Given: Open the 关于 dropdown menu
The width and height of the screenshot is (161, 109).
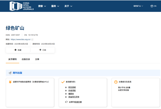Looking at the screenshot, I should coord(68,6).
